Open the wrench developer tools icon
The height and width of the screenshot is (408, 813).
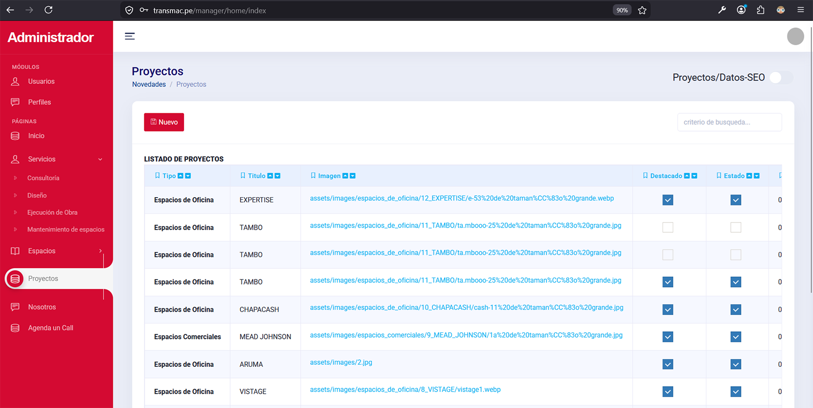(x=722, y=10)
